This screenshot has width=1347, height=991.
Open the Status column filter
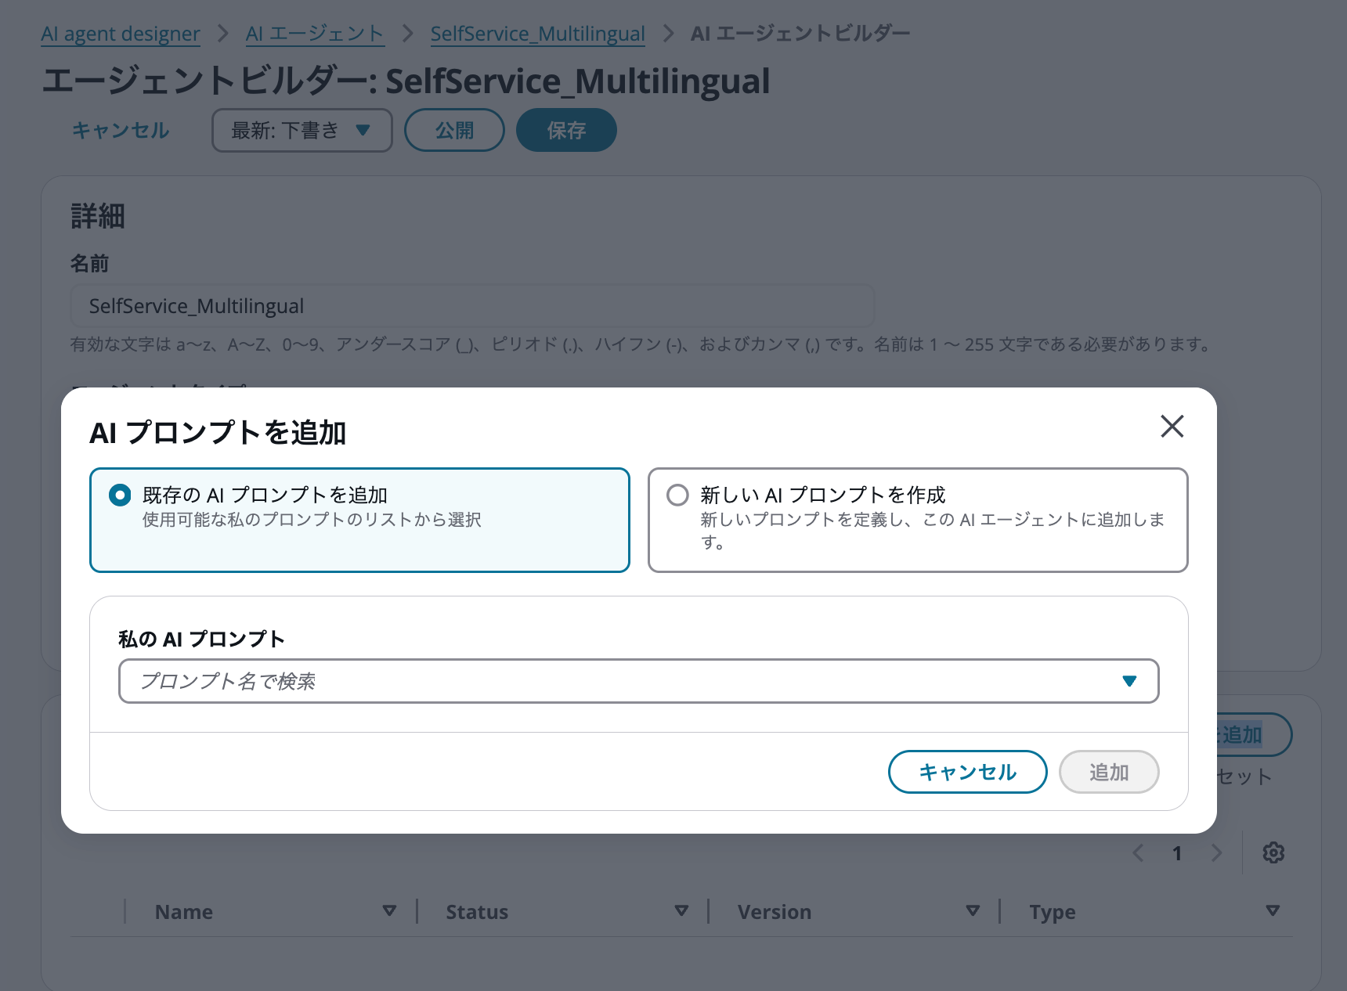click(681, 911)
